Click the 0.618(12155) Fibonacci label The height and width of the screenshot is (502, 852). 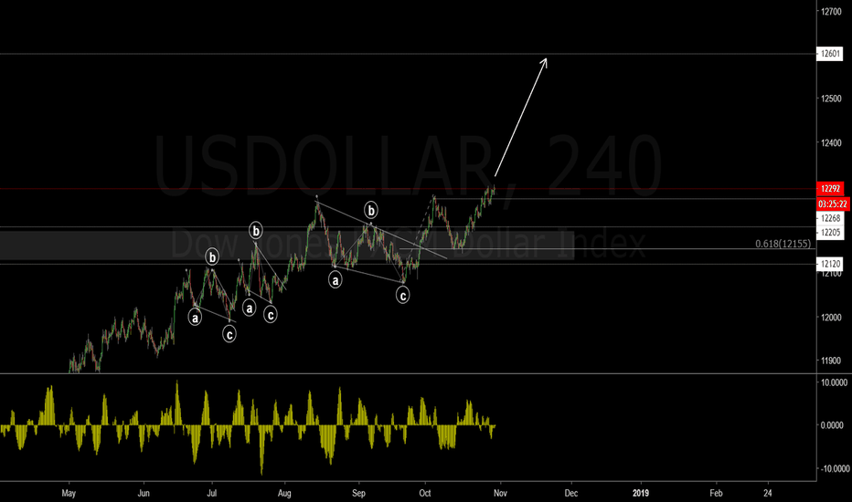click(783, 244)
